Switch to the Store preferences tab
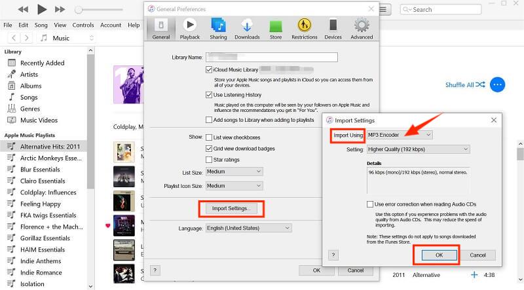The height and width of the screenshot is (290, 524). point(276,29)
